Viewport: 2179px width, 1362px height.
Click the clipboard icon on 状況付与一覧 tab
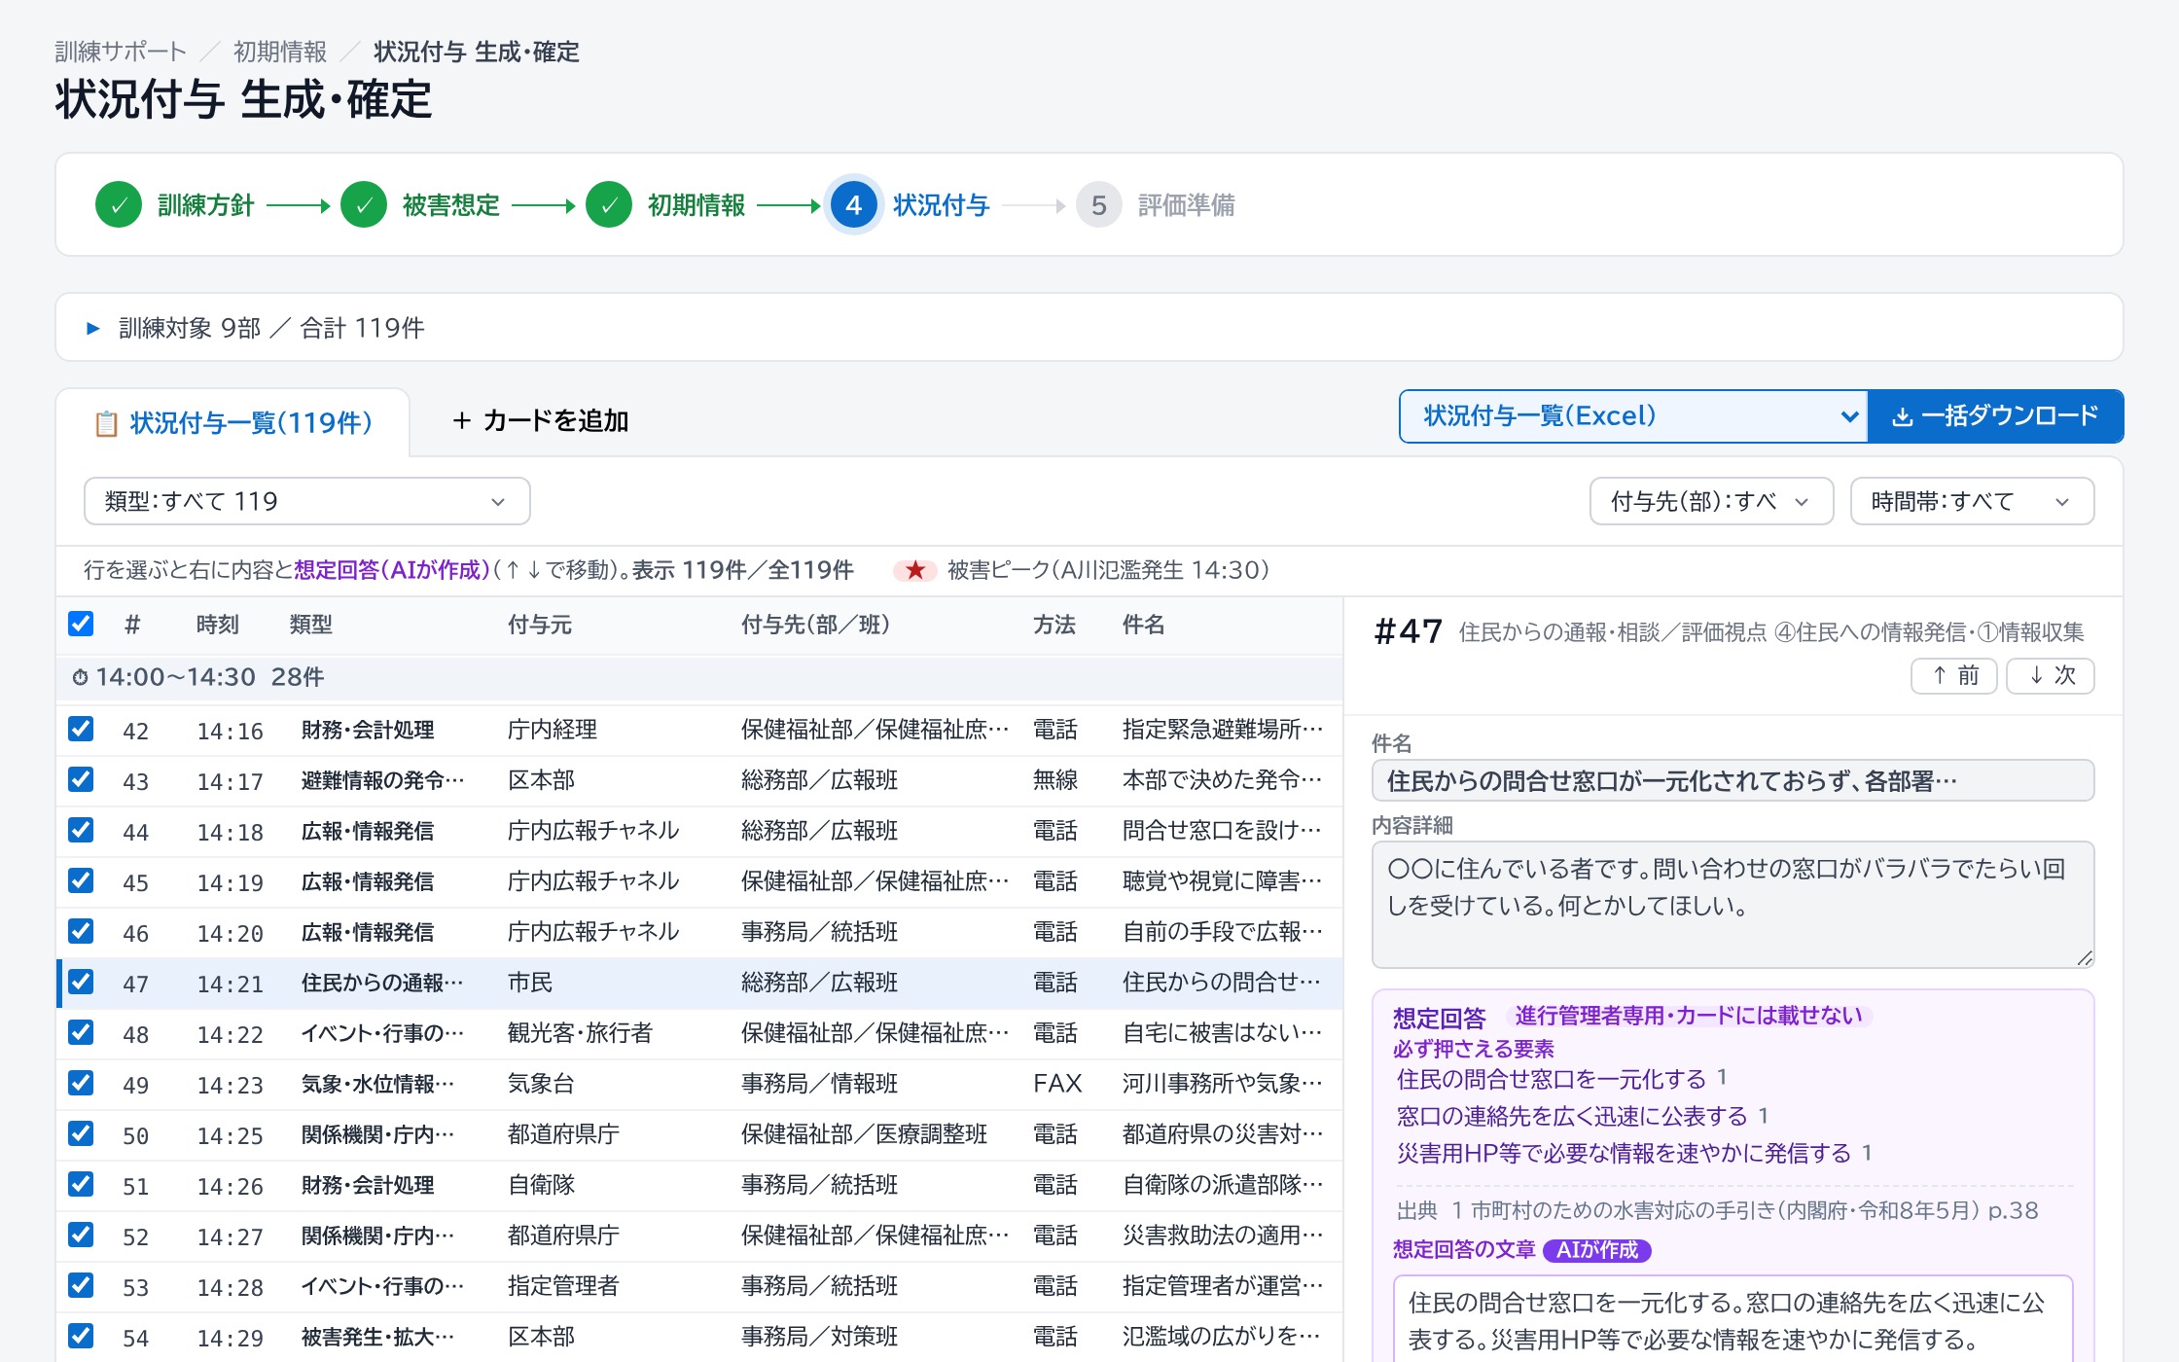pyautogui.click(x=106, y=423)
